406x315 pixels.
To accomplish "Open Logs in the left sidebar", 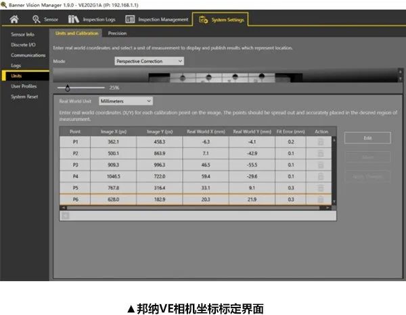I will (16, 66).
